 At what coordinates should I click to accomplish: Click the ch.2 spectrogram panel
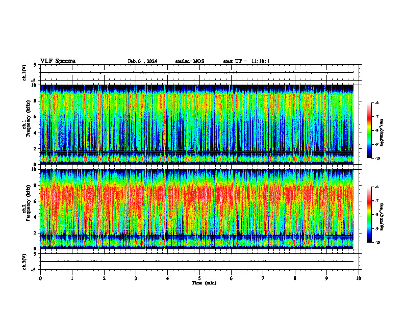[x=196, y=209]
